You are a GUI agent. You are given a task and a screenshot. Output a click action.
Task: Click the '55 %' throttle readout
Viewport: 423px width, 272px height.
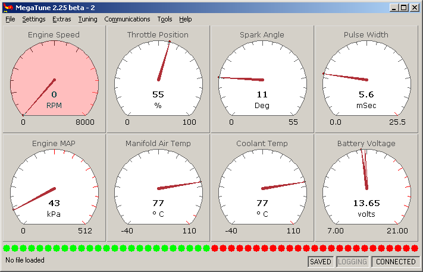158,100
